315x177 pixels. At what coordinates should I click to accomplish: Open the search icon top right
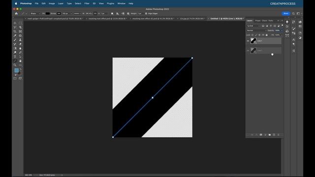coord(293,13)
